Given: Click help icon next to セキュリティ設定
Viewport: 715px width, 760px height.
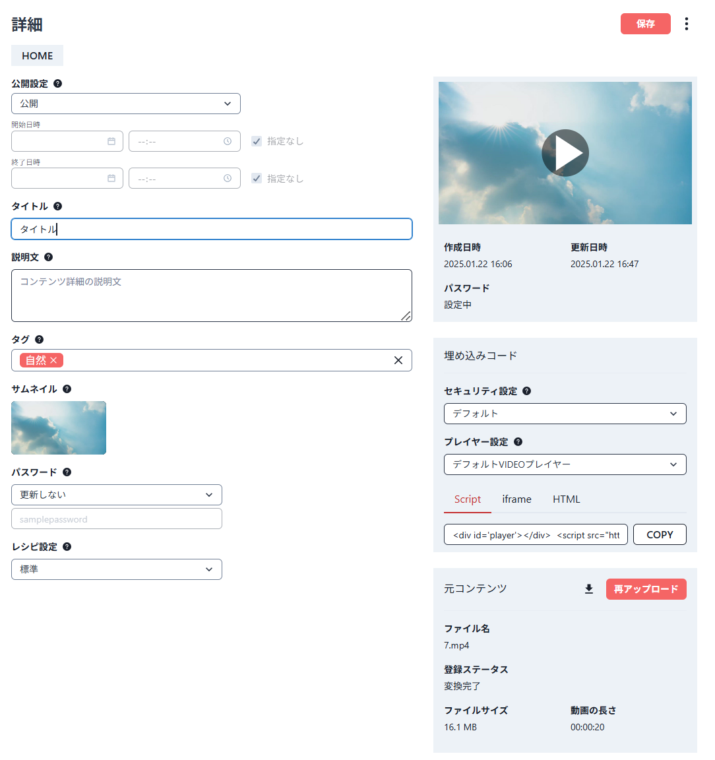Looking at the screenshot, I should (x=526, y=391).
